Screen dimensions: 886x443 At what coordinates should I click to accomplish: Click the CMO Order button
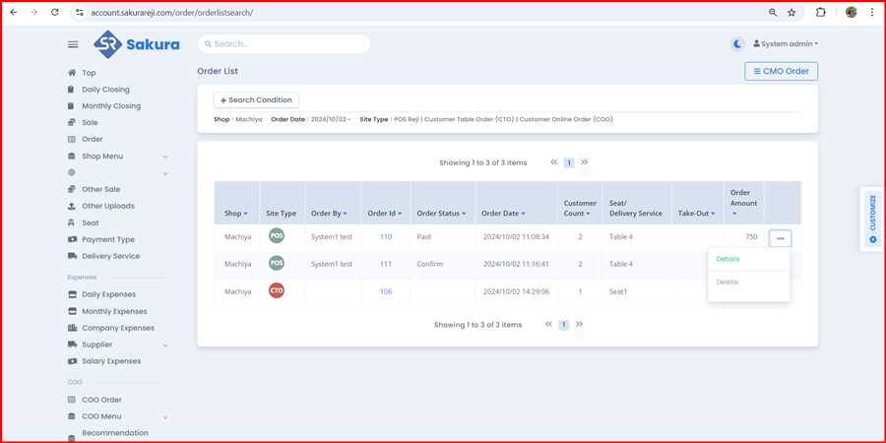tap(781, 71)
